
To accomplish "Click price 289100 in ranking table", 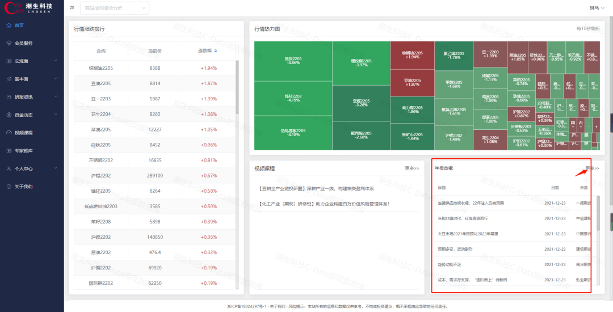I will pyautogui.click(x=155, y=176).
